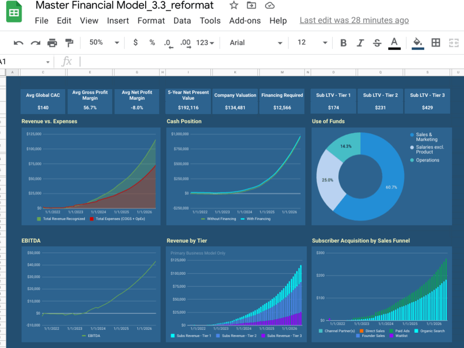Open the Borders icon
464x348 pixels.
pos(435,43)
